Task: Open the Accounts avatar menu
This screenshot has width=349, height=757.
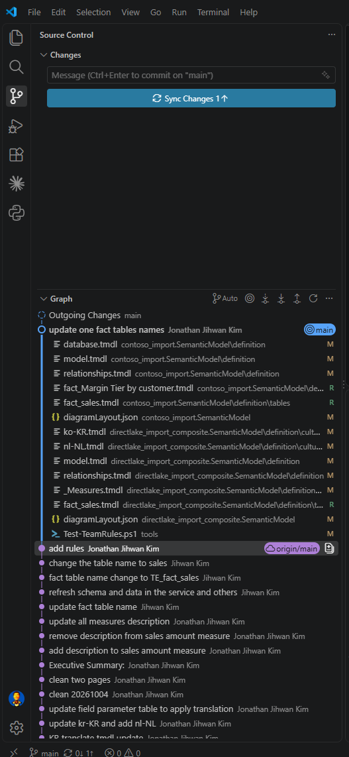Action: [17, 698]
